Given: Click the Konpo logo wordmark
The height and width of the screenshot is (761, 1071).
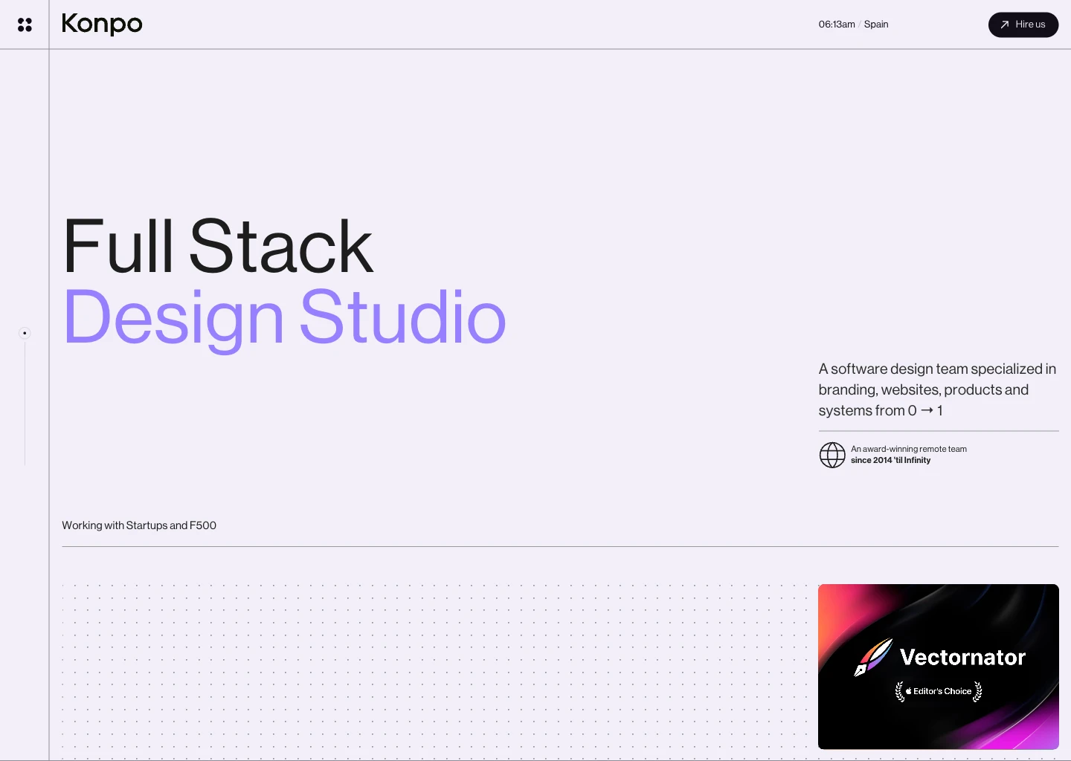Looking at the screenshot, I should [x=102, y=24].
